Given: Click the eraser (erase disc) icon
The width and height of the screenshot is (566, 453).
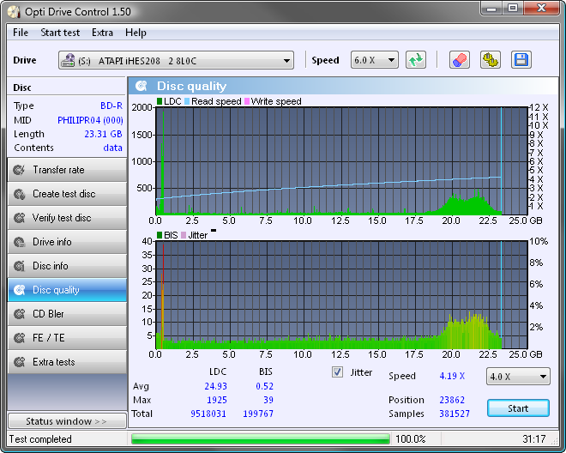Looking at the screenshot, I should (459, 60).
